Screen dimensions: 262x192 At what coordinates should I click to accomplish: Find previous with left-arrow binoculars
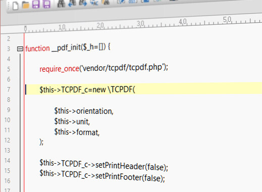click(72, 3)
